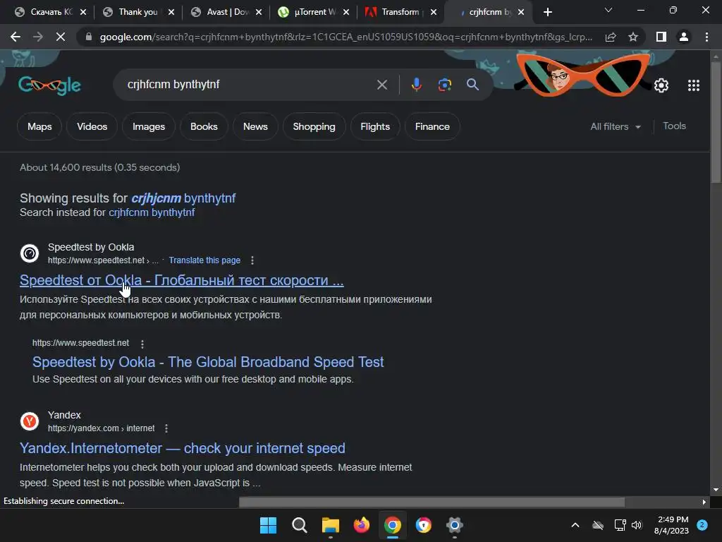Close the µTorrent tab

pos(346,12)
